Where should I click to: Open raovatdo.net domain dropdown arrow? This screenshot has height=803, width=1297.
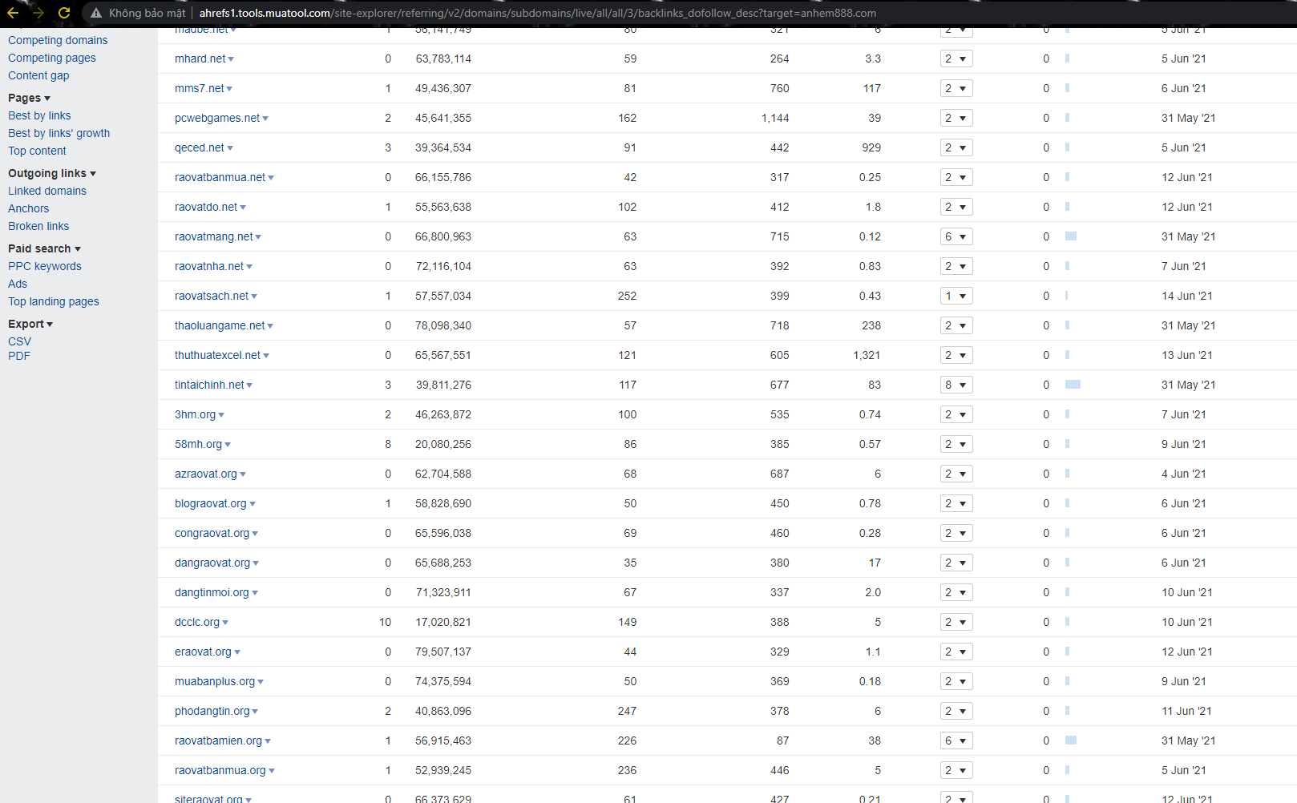point(243,208)
